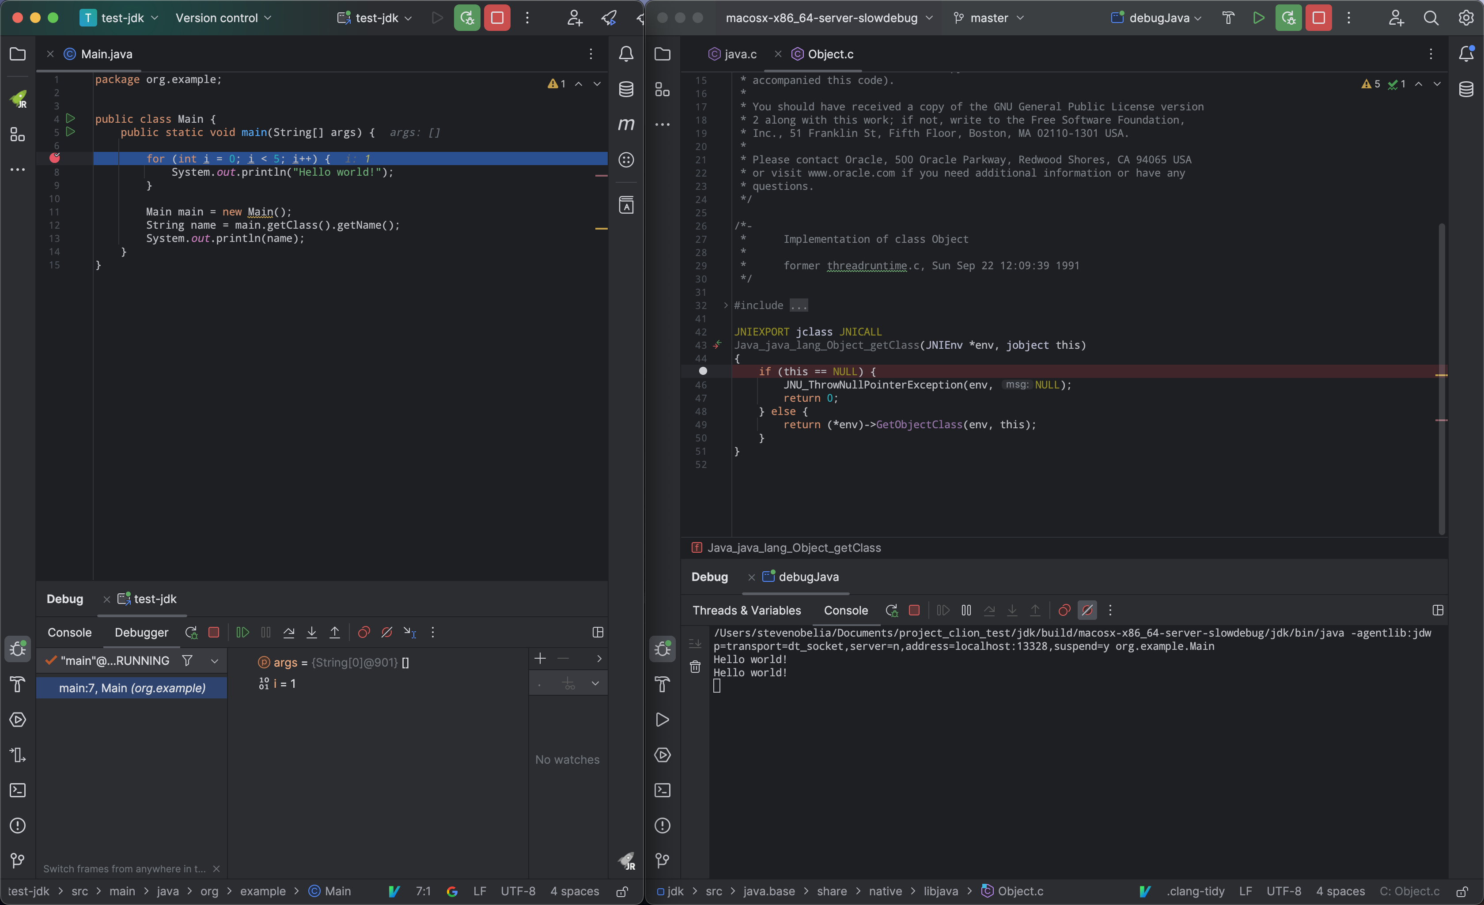1484x905 pixels.
Task: Pause program in debugJava debug toolbar
Action: coord(966,610)
